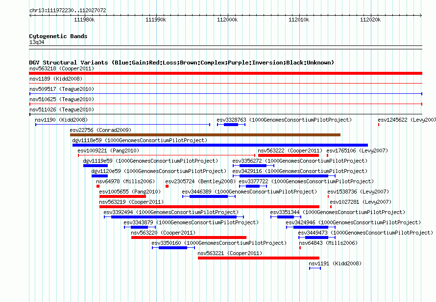
Task: Open esv3429116 variant label
Action: [x=300, y=171]
